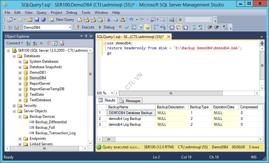
Task: Click the green Start arrow in top toolbar
Action: (180, 20)
